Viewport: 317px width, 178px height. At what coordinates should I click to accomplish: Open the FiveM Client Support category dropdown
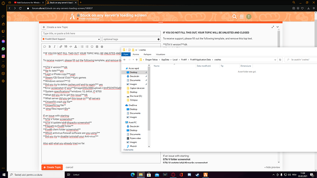click(71, 39)
